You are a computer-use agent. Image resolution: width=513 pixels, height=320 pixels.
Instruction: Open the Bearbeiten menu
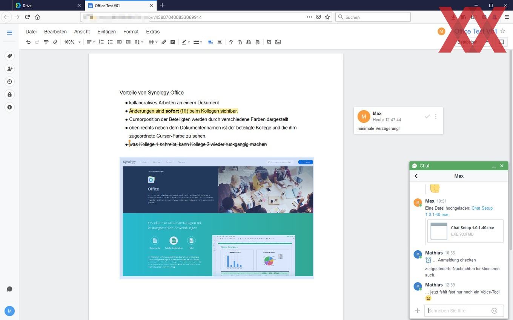click(55, 32)
